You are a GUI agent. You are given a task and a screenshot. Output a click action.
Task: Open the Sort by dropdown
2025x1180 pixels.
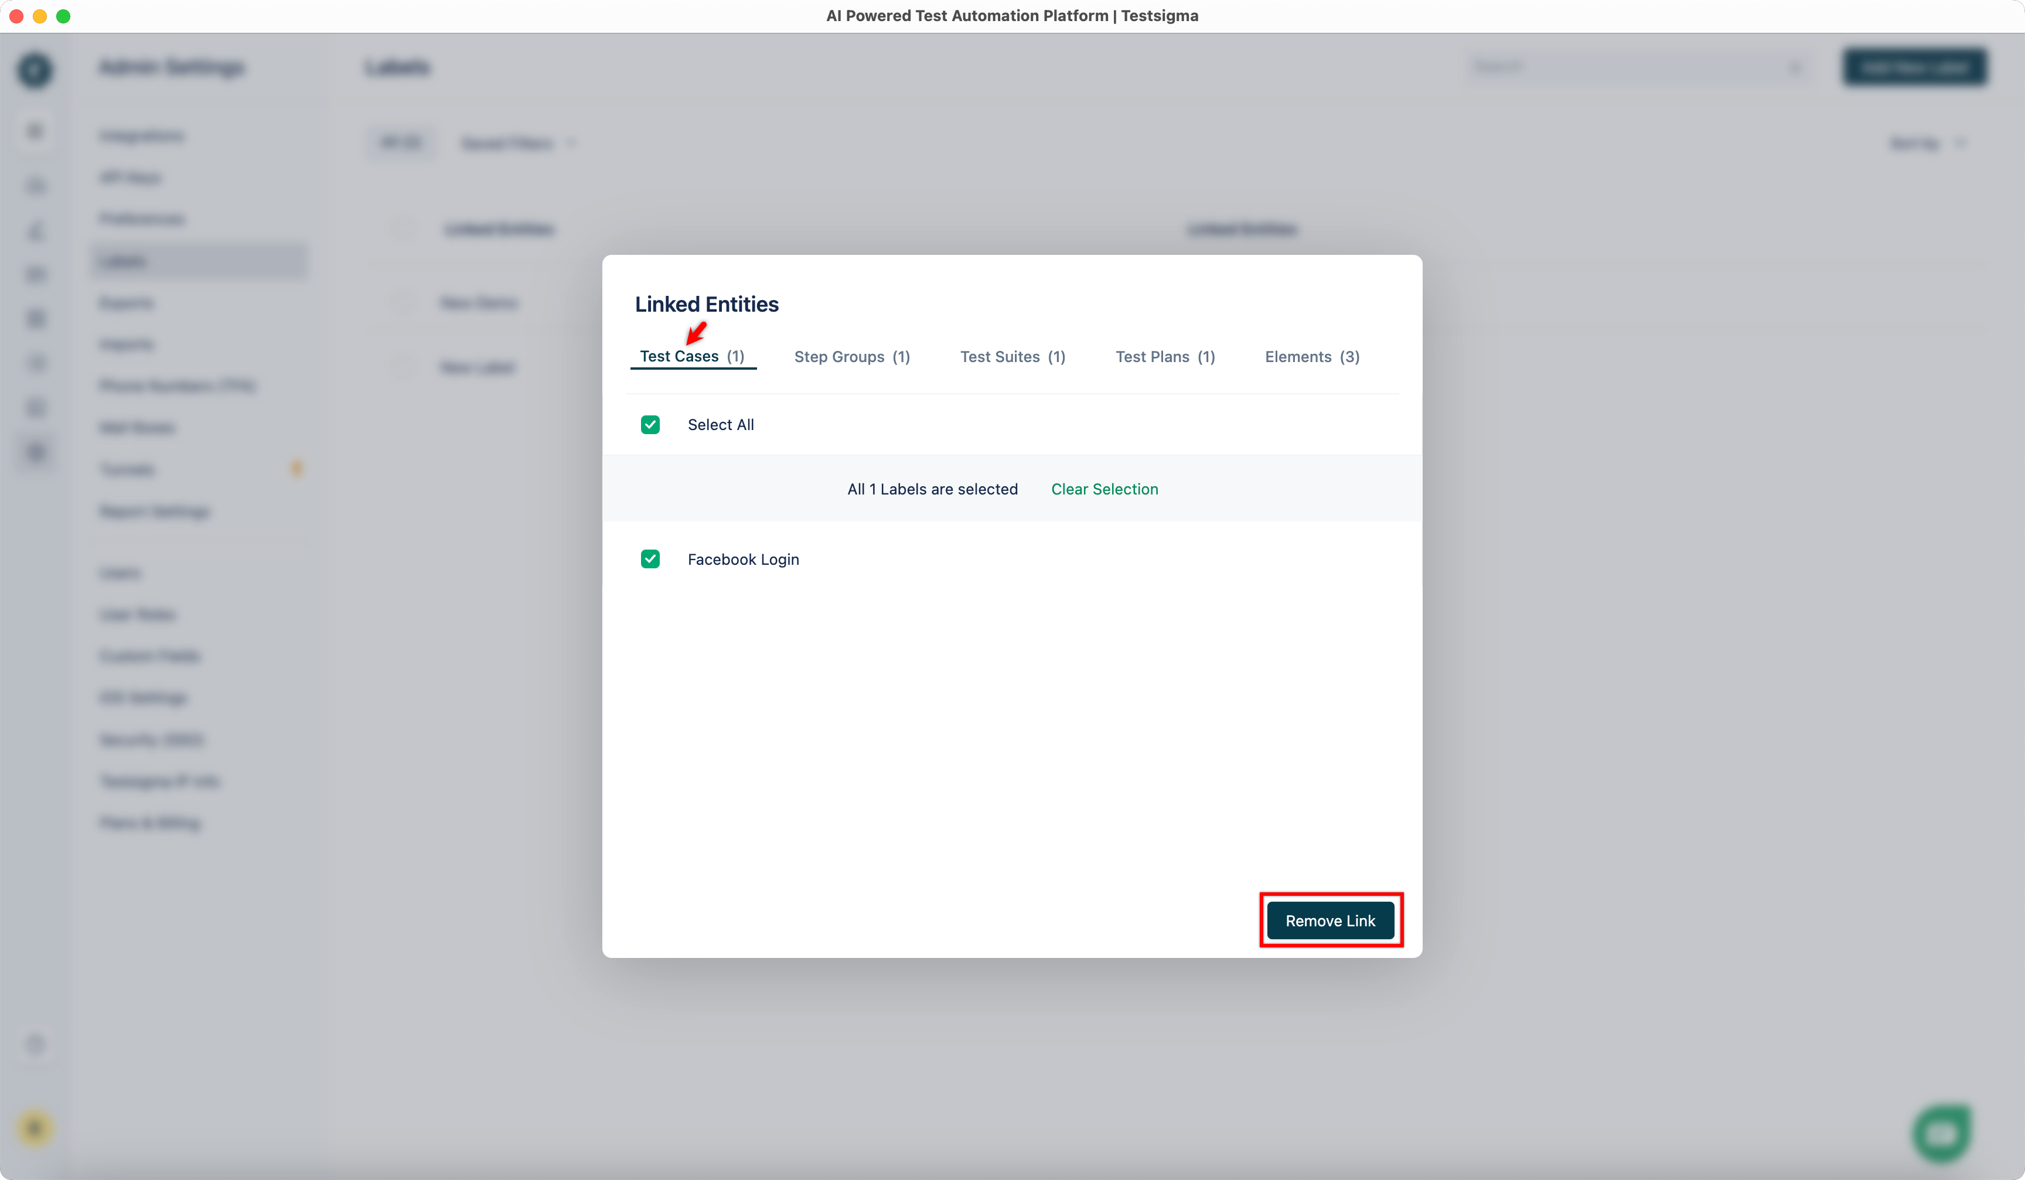click(1925, 144)
